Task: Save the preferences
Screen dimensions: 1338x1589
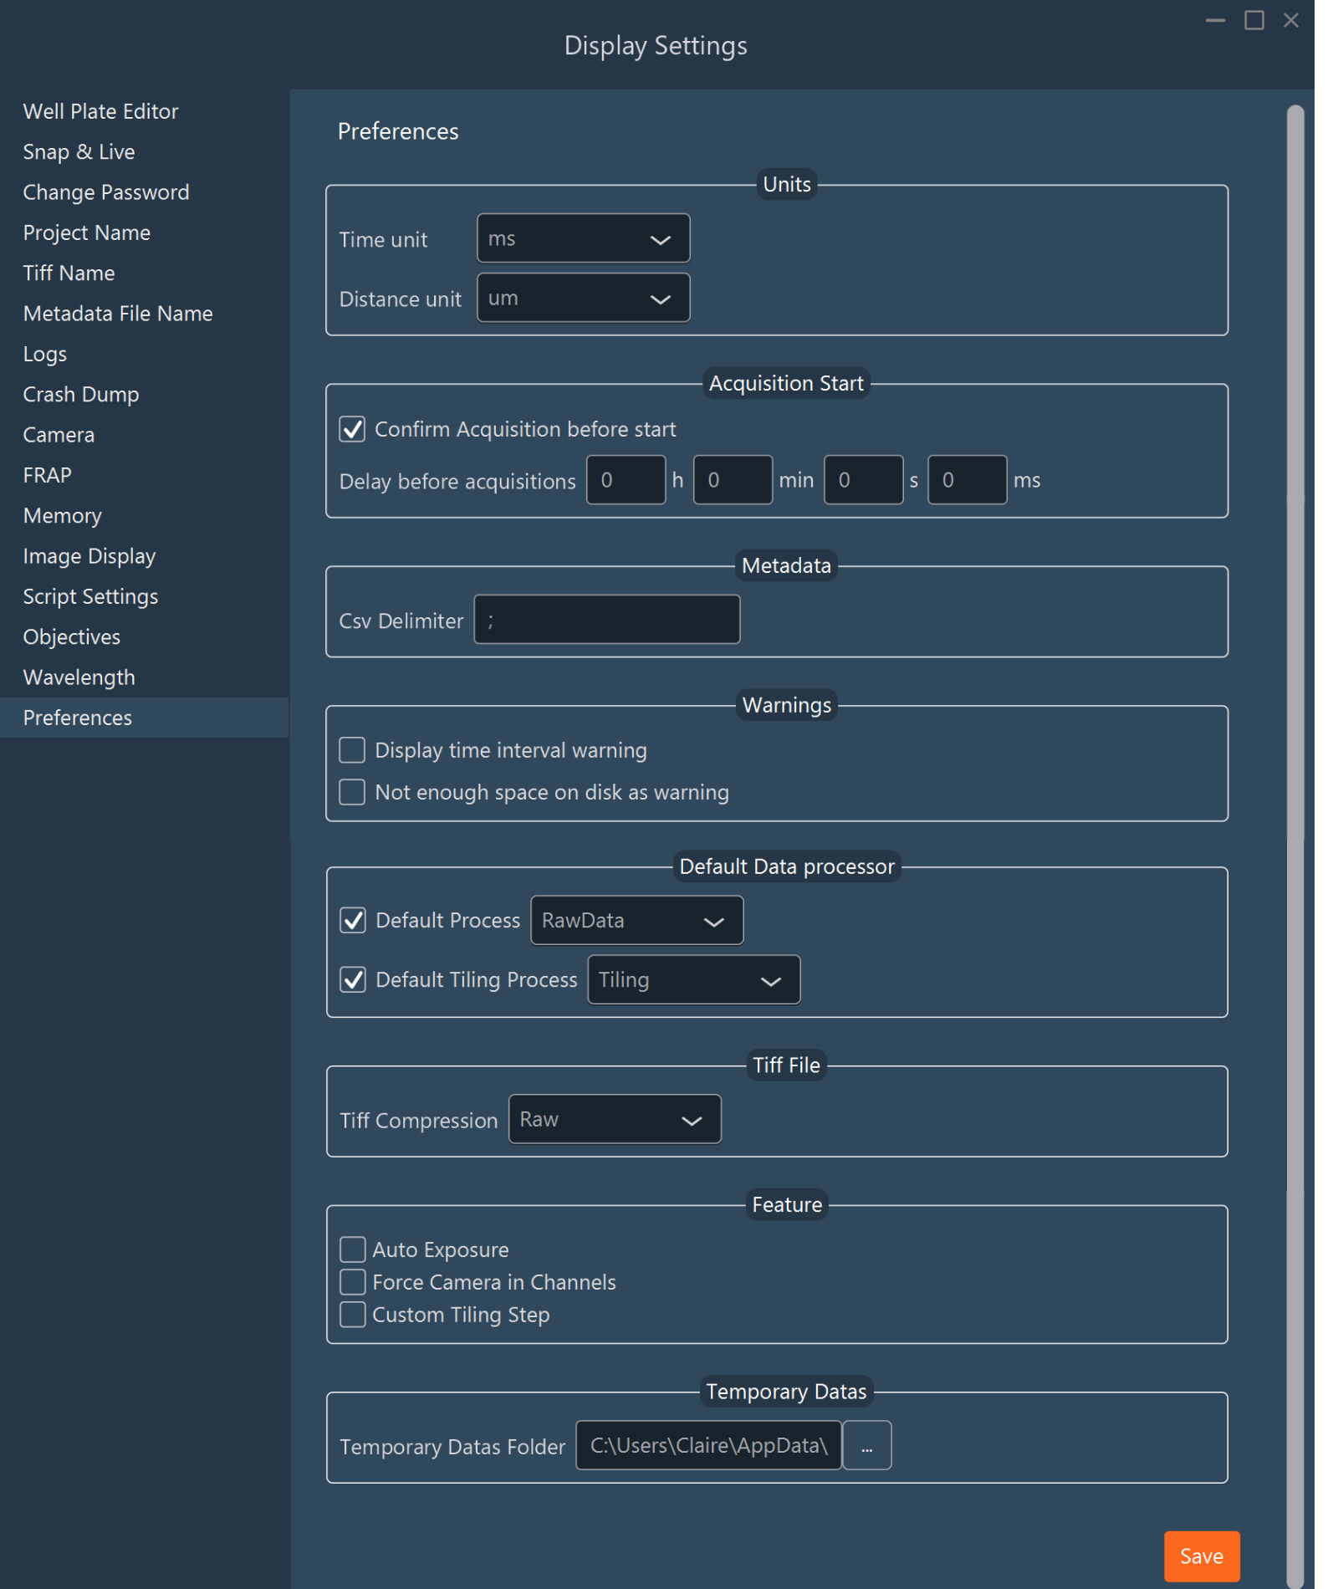Action: pyautogui.click(x=1201, y=1556)
